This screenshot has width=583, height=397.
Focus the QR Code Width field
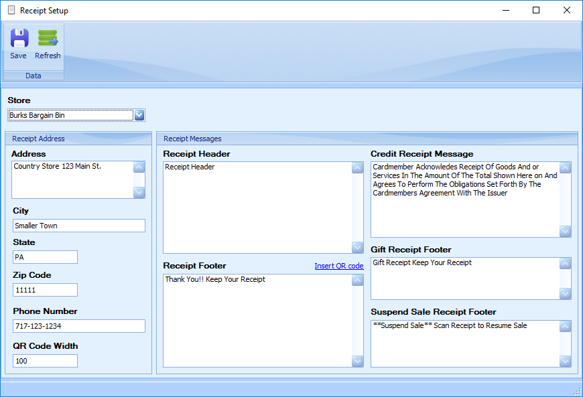45,361
